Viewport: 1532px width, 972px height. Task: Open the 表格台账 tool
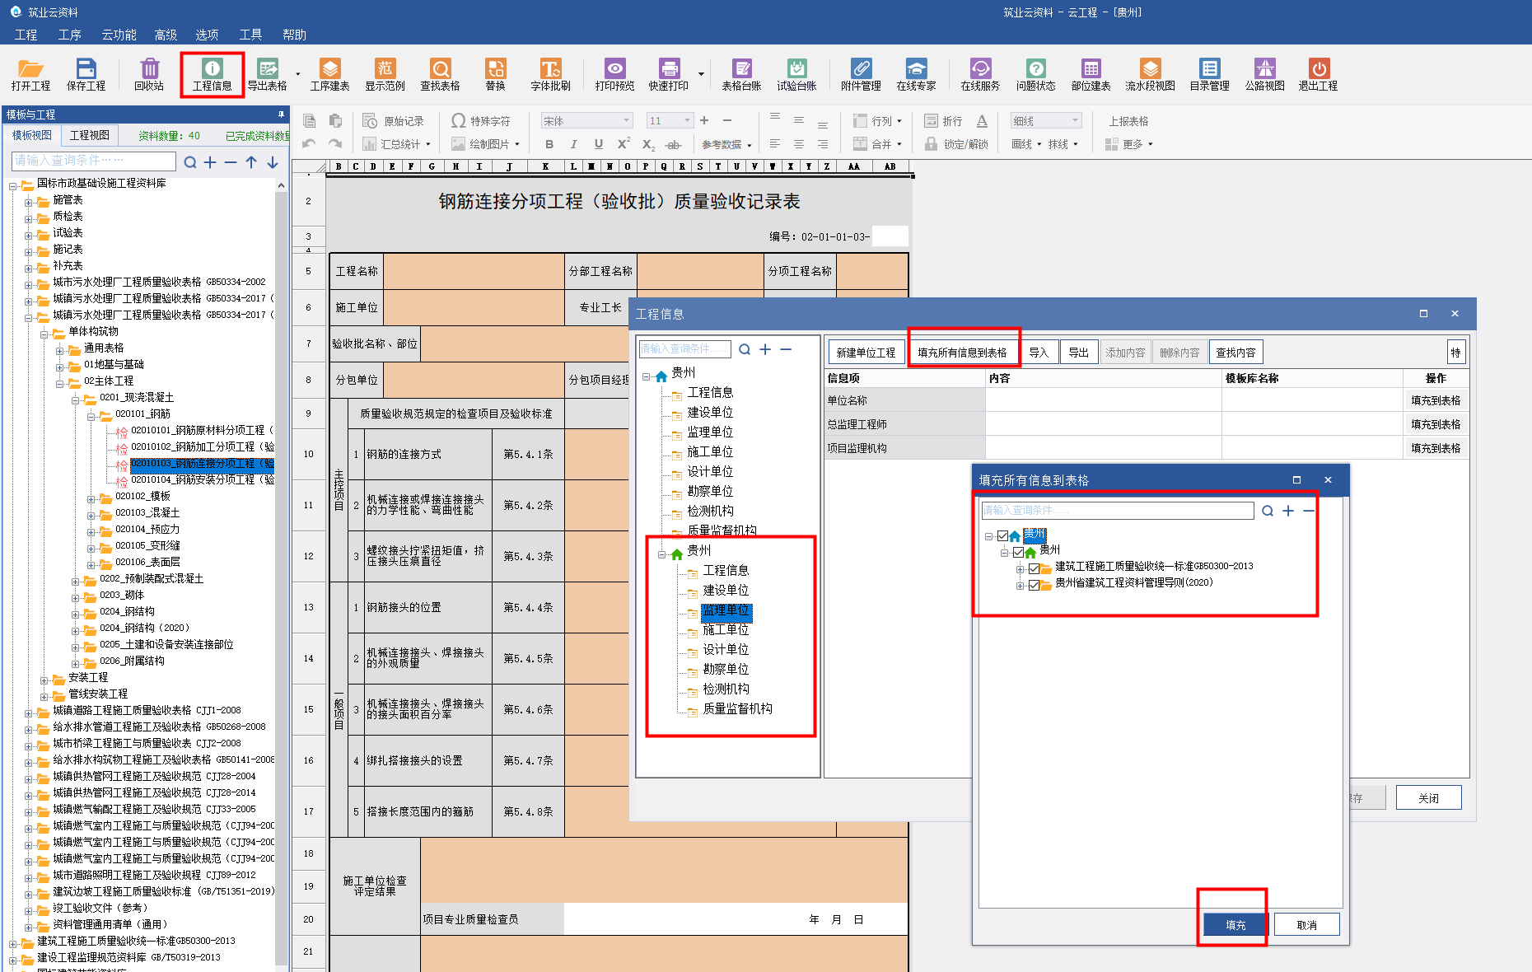click(741, 74)
